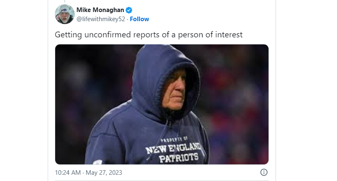
Task: Click the word 'Getting' in the tweet
Action: (x=68, y=35)
